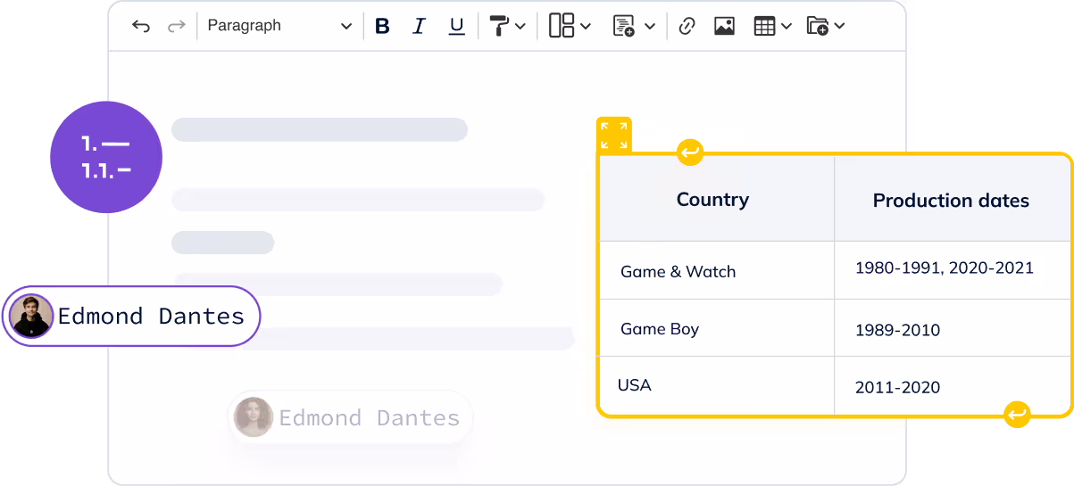Click the Production dates column header
This screenshot has height=486, width=1074.
pos(951,201)
